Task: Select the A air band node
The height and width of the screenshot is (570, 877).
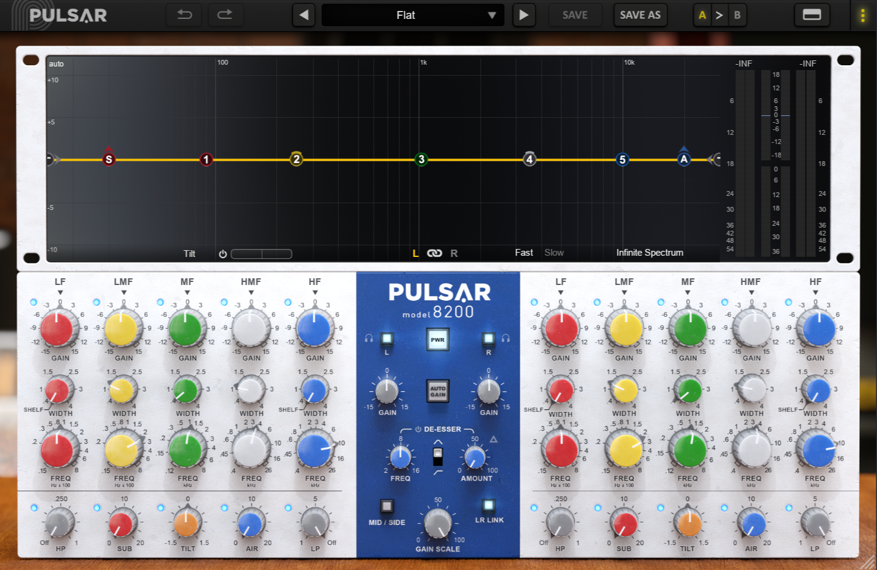Action: pyautogui.click(x=684, y=159)
